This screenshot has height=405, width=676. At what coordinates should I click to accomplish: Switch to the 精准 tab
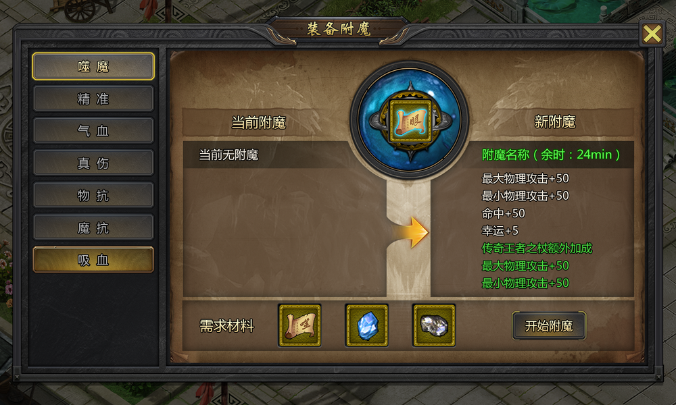(93, 99)
